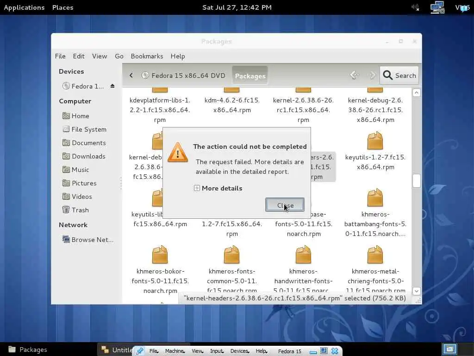
Task: Open Trash in the sidebar
Action: coord(75,210)
